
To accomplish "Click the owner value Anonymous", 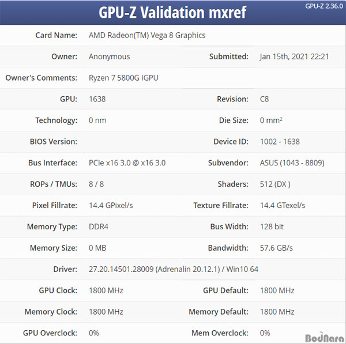I will tap(109, 56).
